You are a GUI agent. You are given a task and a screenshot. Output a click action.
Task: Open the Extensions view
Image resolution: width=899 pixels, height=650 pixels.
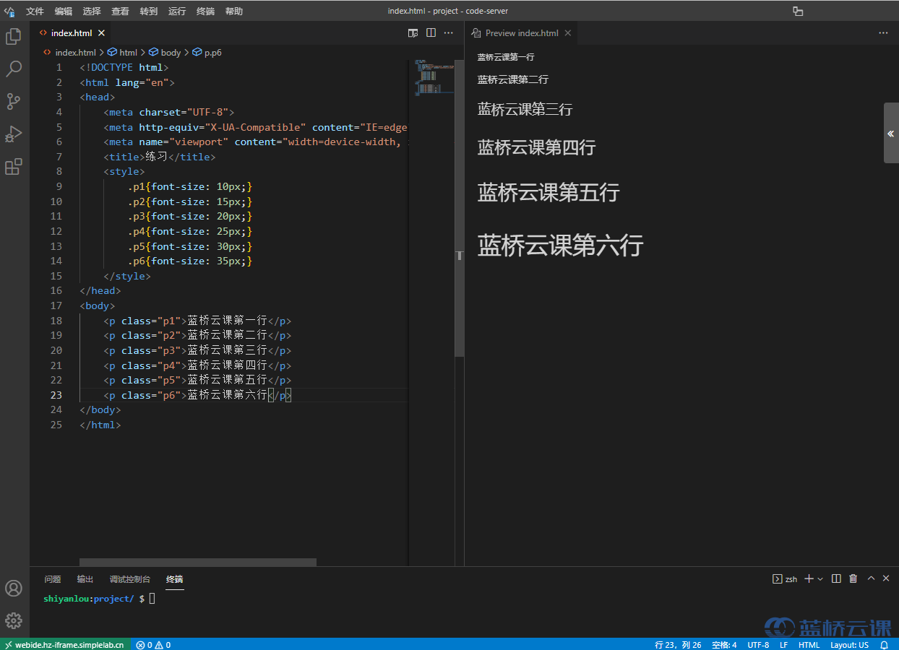click(14, 167)
